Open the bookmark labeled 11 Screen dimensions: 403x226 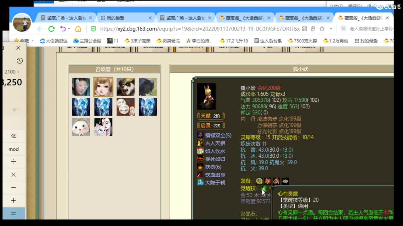[x=113, y=41]
